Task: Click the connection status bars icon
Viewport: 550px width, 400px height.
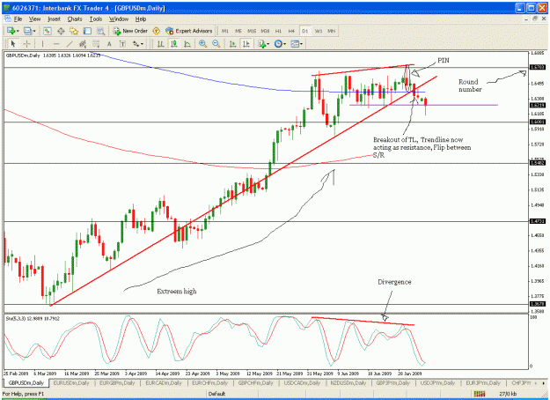Action: [x=480, y=394]
